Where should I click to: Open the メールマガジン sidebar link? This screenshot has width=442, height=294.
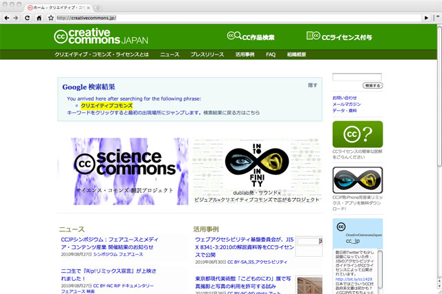tap(347, 104)
